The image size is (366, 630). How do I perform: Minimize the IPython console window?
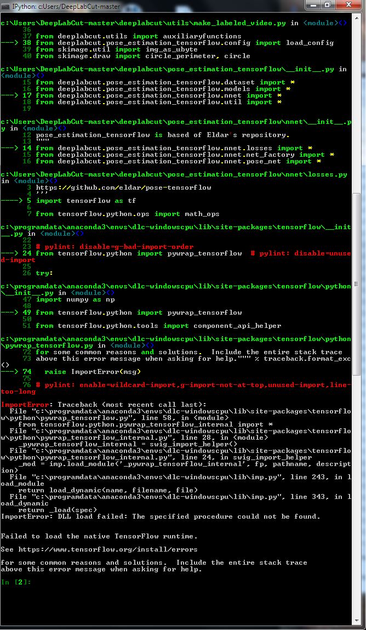coord(314,5)
